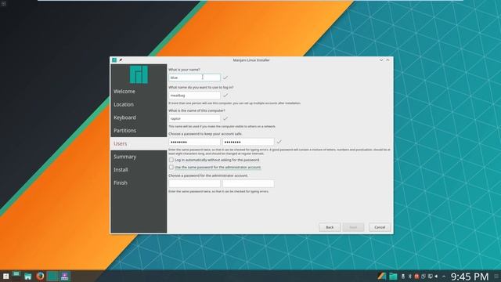Open the red notification tray icon
This screenshot has height=282, width=501.
416,277
